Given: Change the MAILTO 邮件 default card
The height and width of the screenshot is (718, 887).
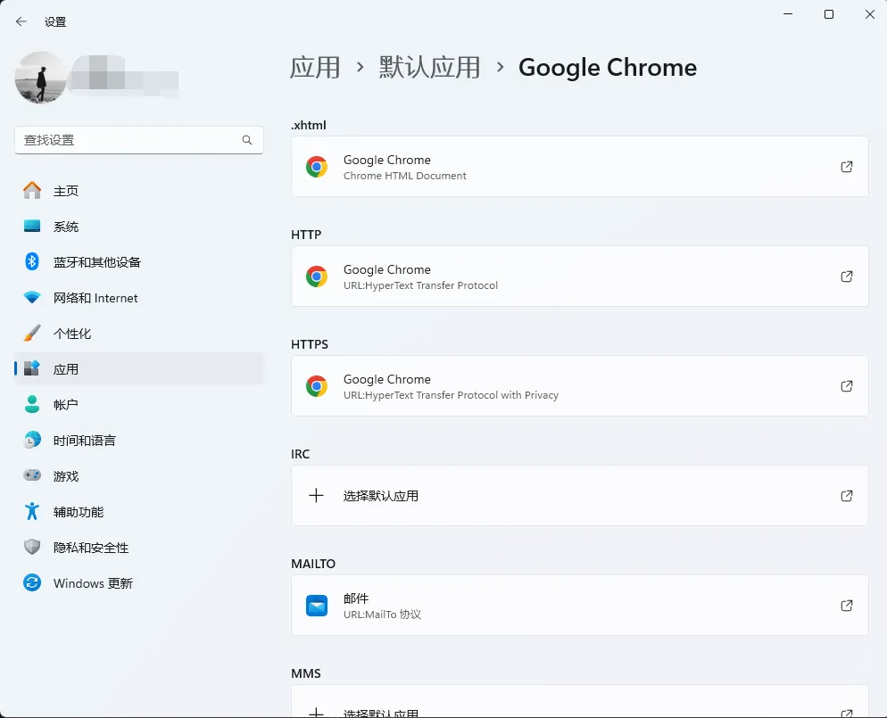Looking at the screenshot, I should [580, 606].
